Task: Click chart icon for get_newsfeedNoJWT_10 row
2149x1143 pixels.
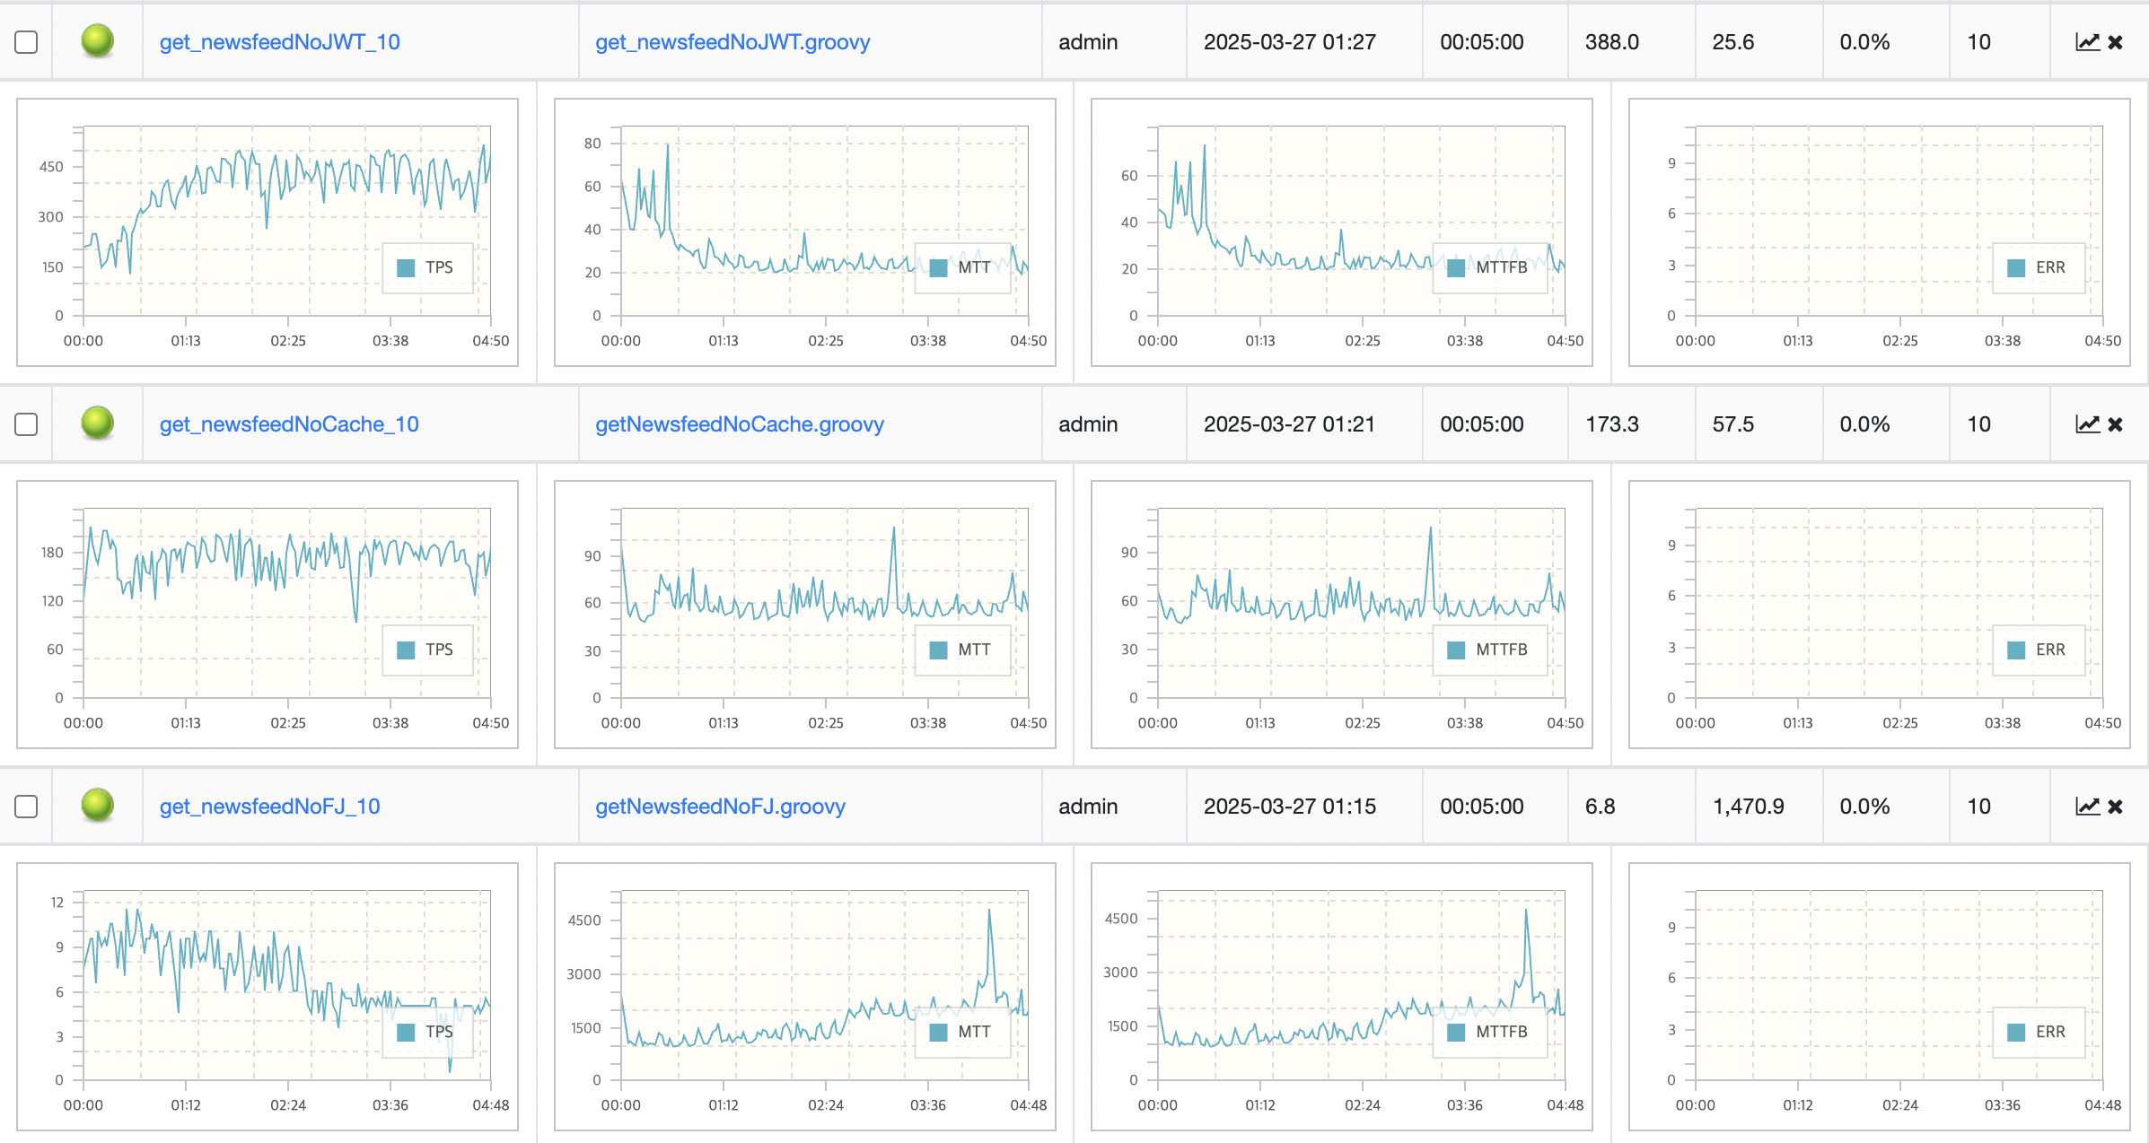Action: tap(2087, 42)
